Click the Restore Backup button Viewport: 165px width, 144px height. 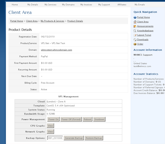(94, 138)
